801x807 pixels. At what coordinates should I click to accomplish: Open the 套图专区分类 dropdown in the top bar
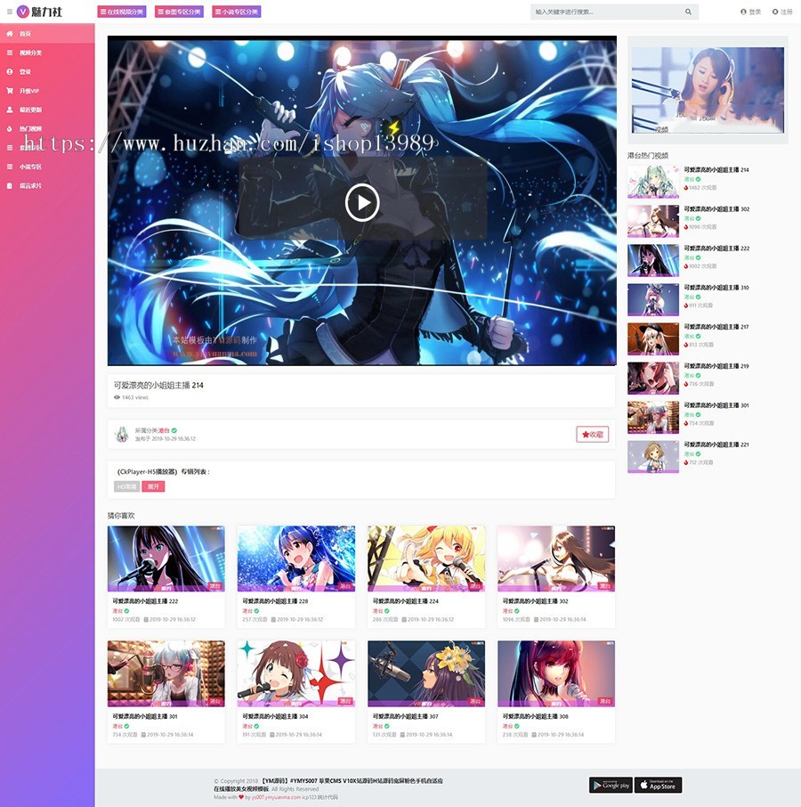coord(179,12)
